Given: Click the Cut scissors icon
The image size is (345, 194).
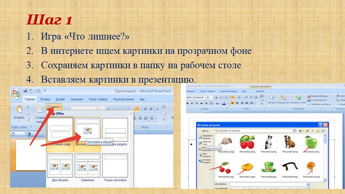Looking at the screenshot, I should (x=28, y=107).
